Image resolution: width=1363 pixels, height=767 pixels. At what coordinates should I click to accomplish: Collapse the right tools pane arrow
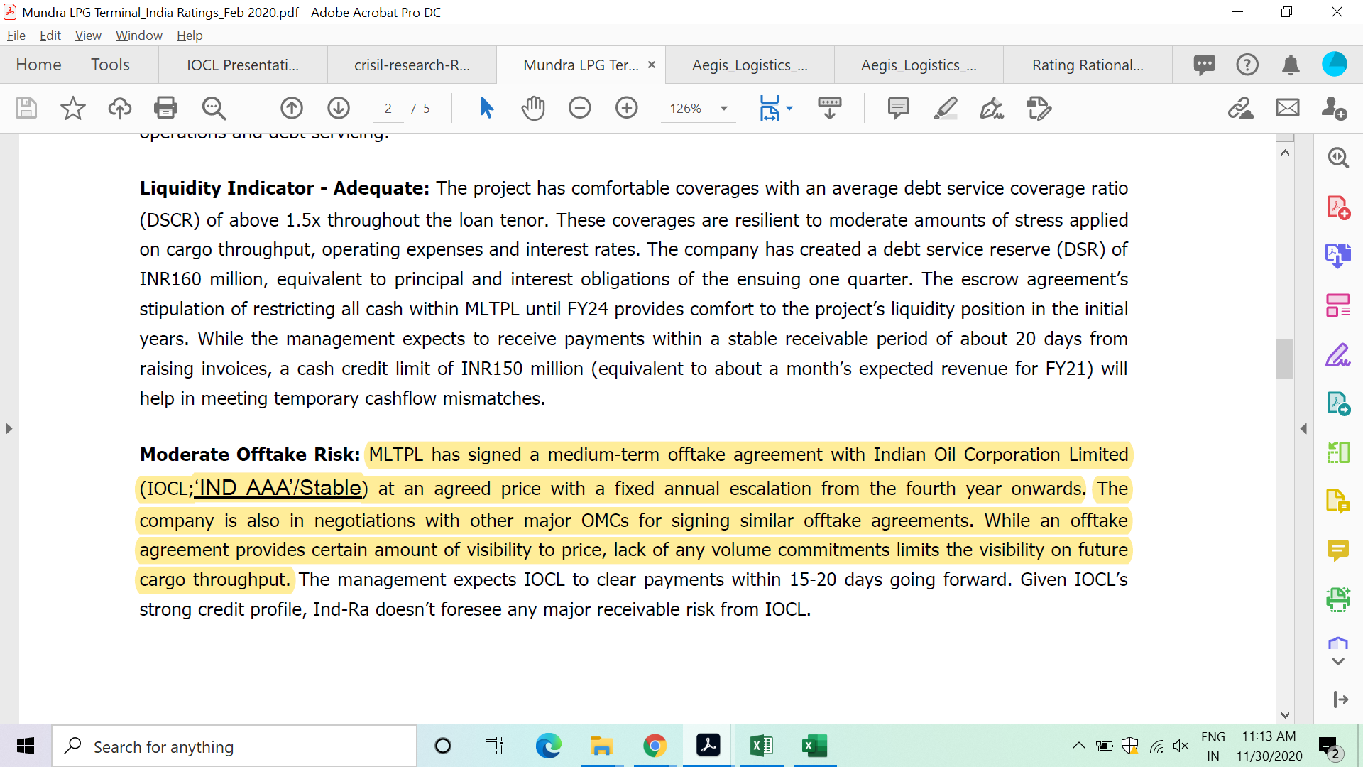coord(1303,428)
